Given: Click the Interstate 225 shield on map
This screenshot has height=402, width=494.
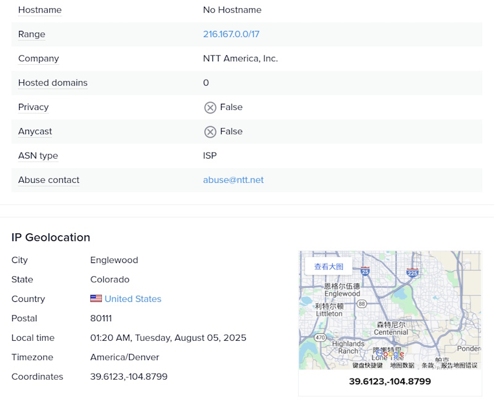Looking at the screenshot, I should pyautogui.click(x=412, y=272).
